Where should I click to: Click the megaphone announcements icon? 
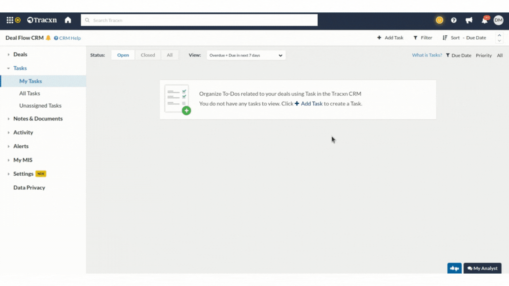point(469,20)
